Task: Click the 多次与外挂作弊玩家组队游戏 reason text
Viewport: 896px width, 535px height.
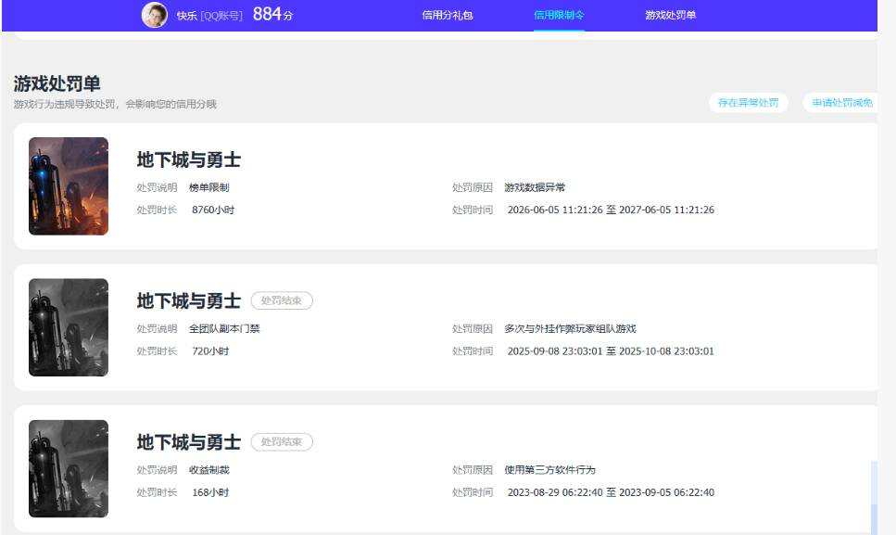Action: (570, 328)
